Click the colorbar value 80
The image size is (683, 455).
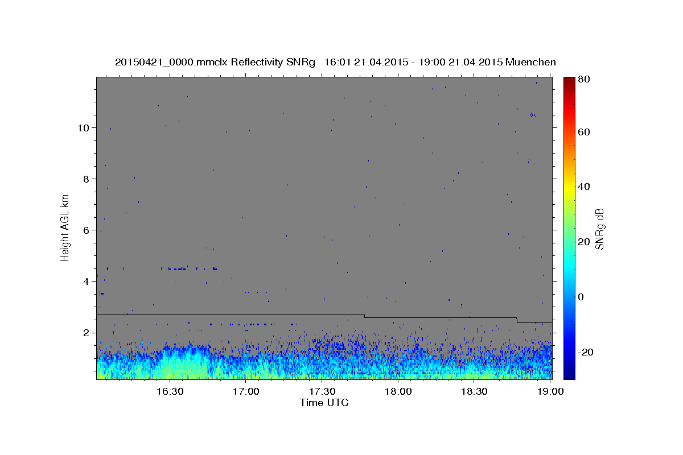tap(584, 80)
